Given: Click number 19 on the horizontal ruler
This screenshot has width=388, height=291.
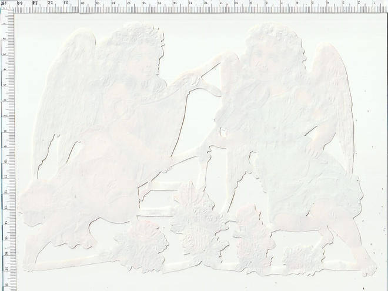Looking at the screenshot, I should click(x=98, y=3).
